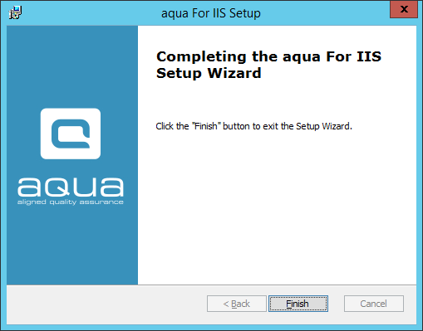
Task: Click the "Completing the aqua For IIS" heading line
Action: [268, 56]
